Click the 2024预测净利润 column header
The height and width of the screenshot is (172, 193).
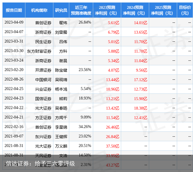pos(135,10)
